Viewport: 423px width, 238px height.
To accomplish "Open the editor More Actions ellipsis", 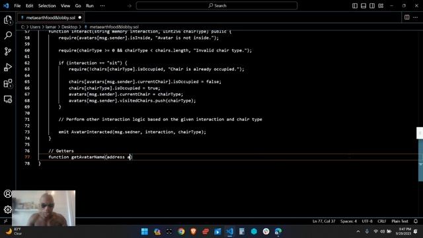I will coord(416,17).
